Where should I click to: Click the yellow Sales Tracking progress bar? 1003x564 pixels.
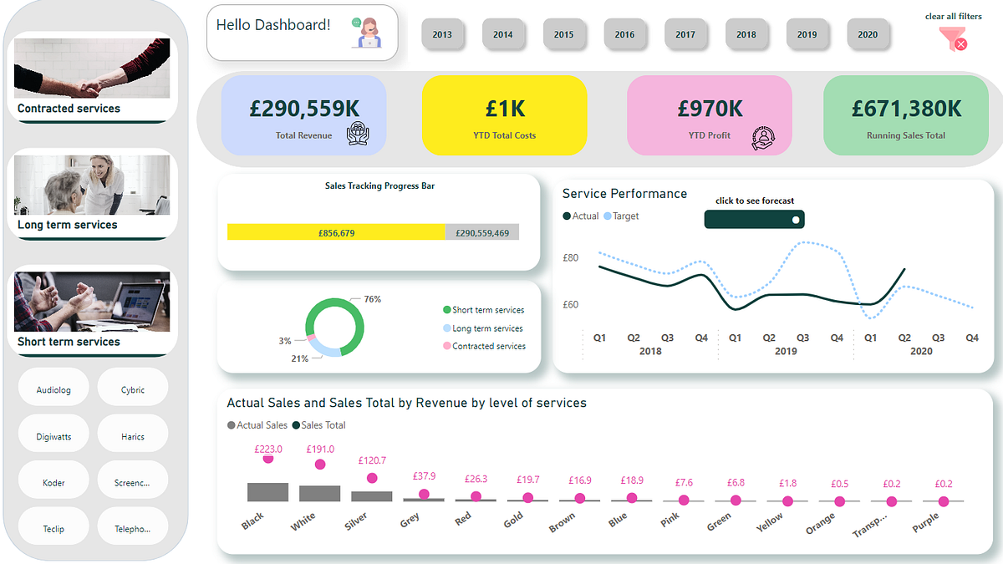pyautogui.click(x=334, y=232)
